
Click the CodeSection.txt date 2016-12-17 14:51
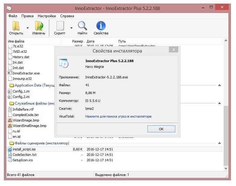[100, 155]
